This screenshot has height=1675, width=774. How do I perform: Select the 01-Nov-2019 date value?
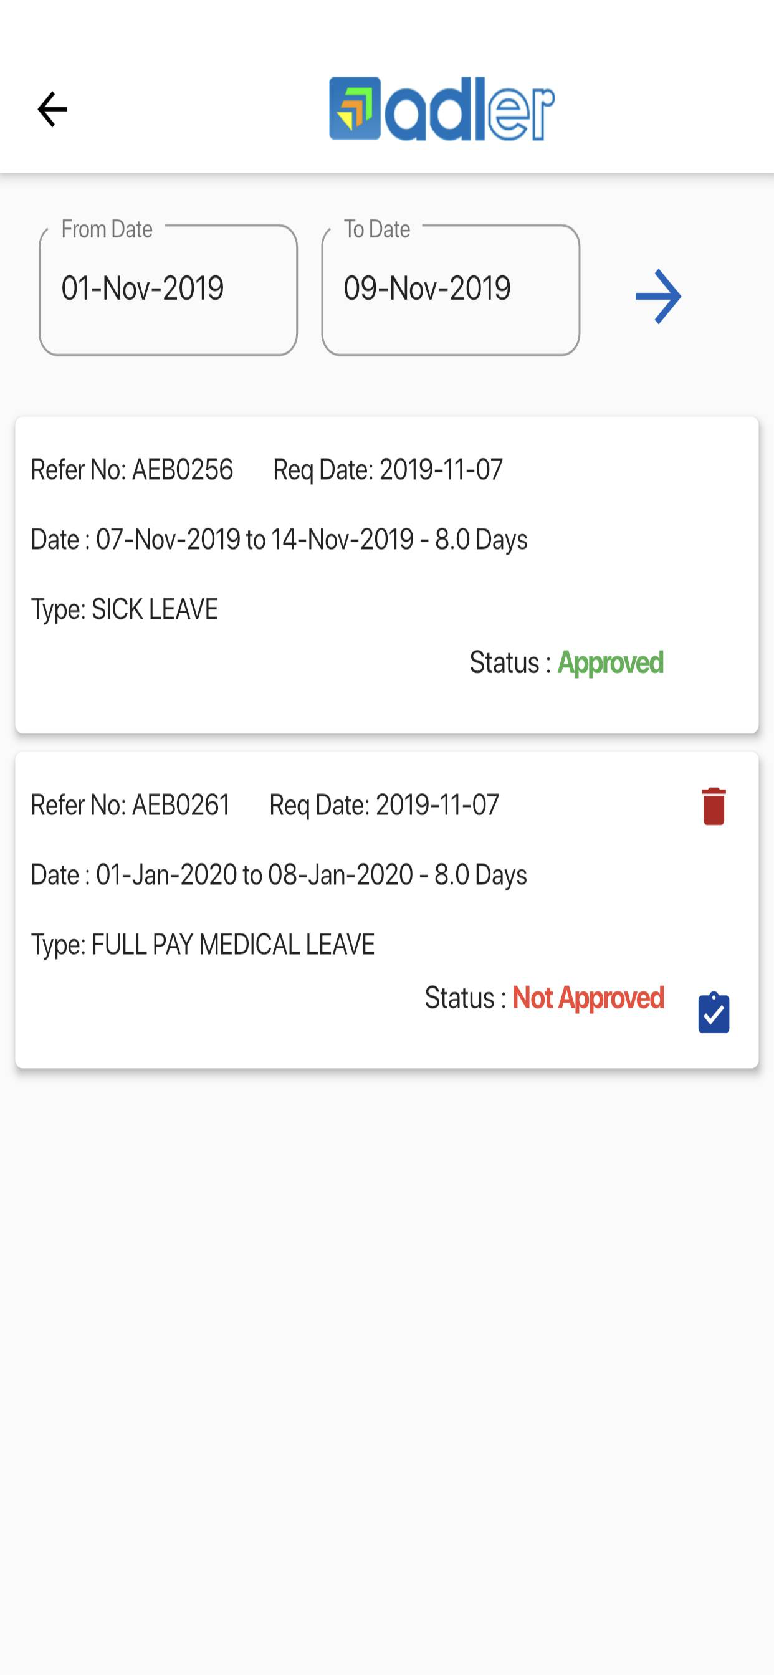point(143,288)
